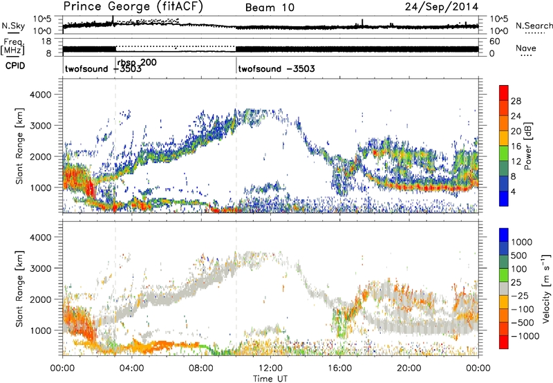Viewport: 553px width, 383px height.
Task: Click "Slant Range [km]" label of power panel
Action: (x=19, y=146)
